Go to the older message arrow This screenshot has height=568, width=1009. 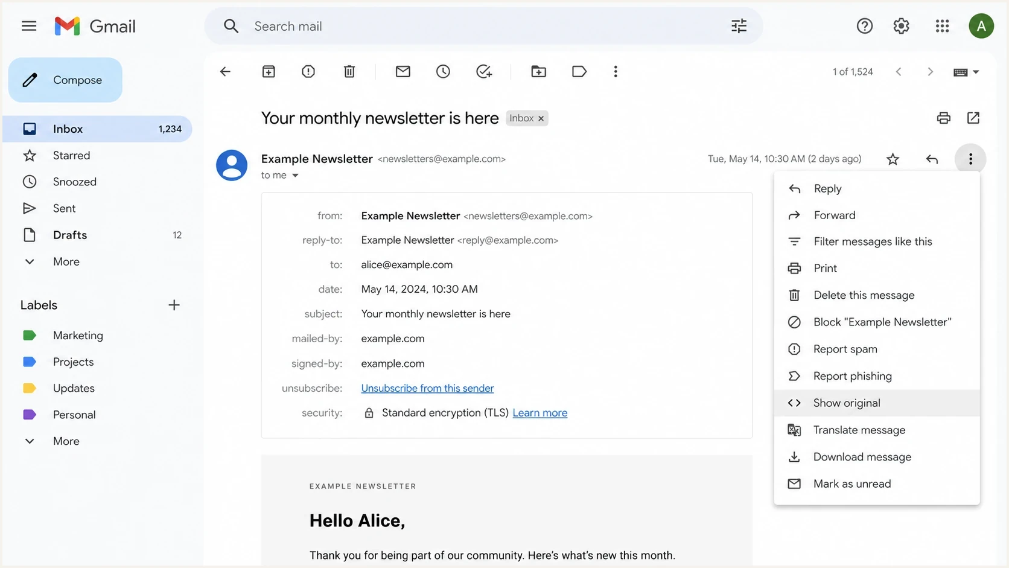click(930, 71)
